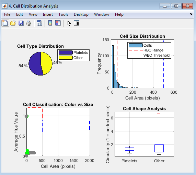Open the Edit menu
This screenshot has height=175, width=196.
pyautogui.click(x=20, y=14)
